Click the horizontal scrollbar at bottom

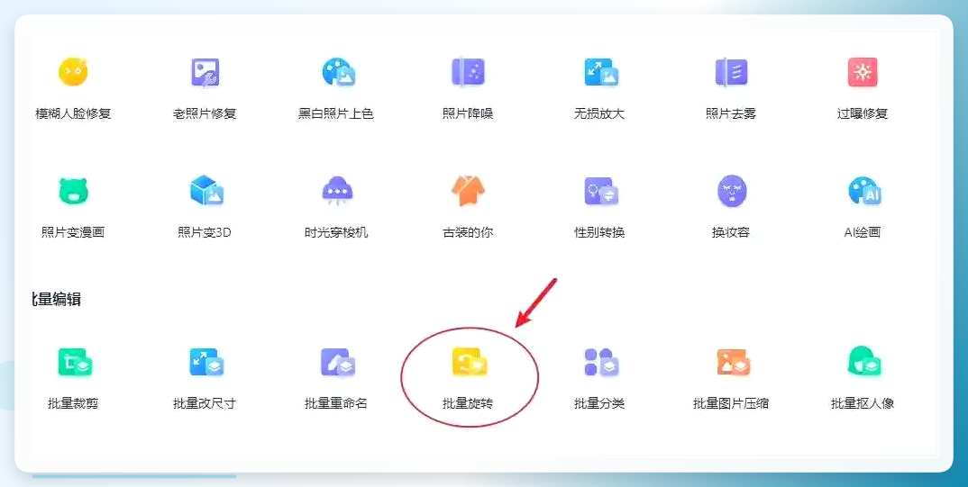pos(134,476)
